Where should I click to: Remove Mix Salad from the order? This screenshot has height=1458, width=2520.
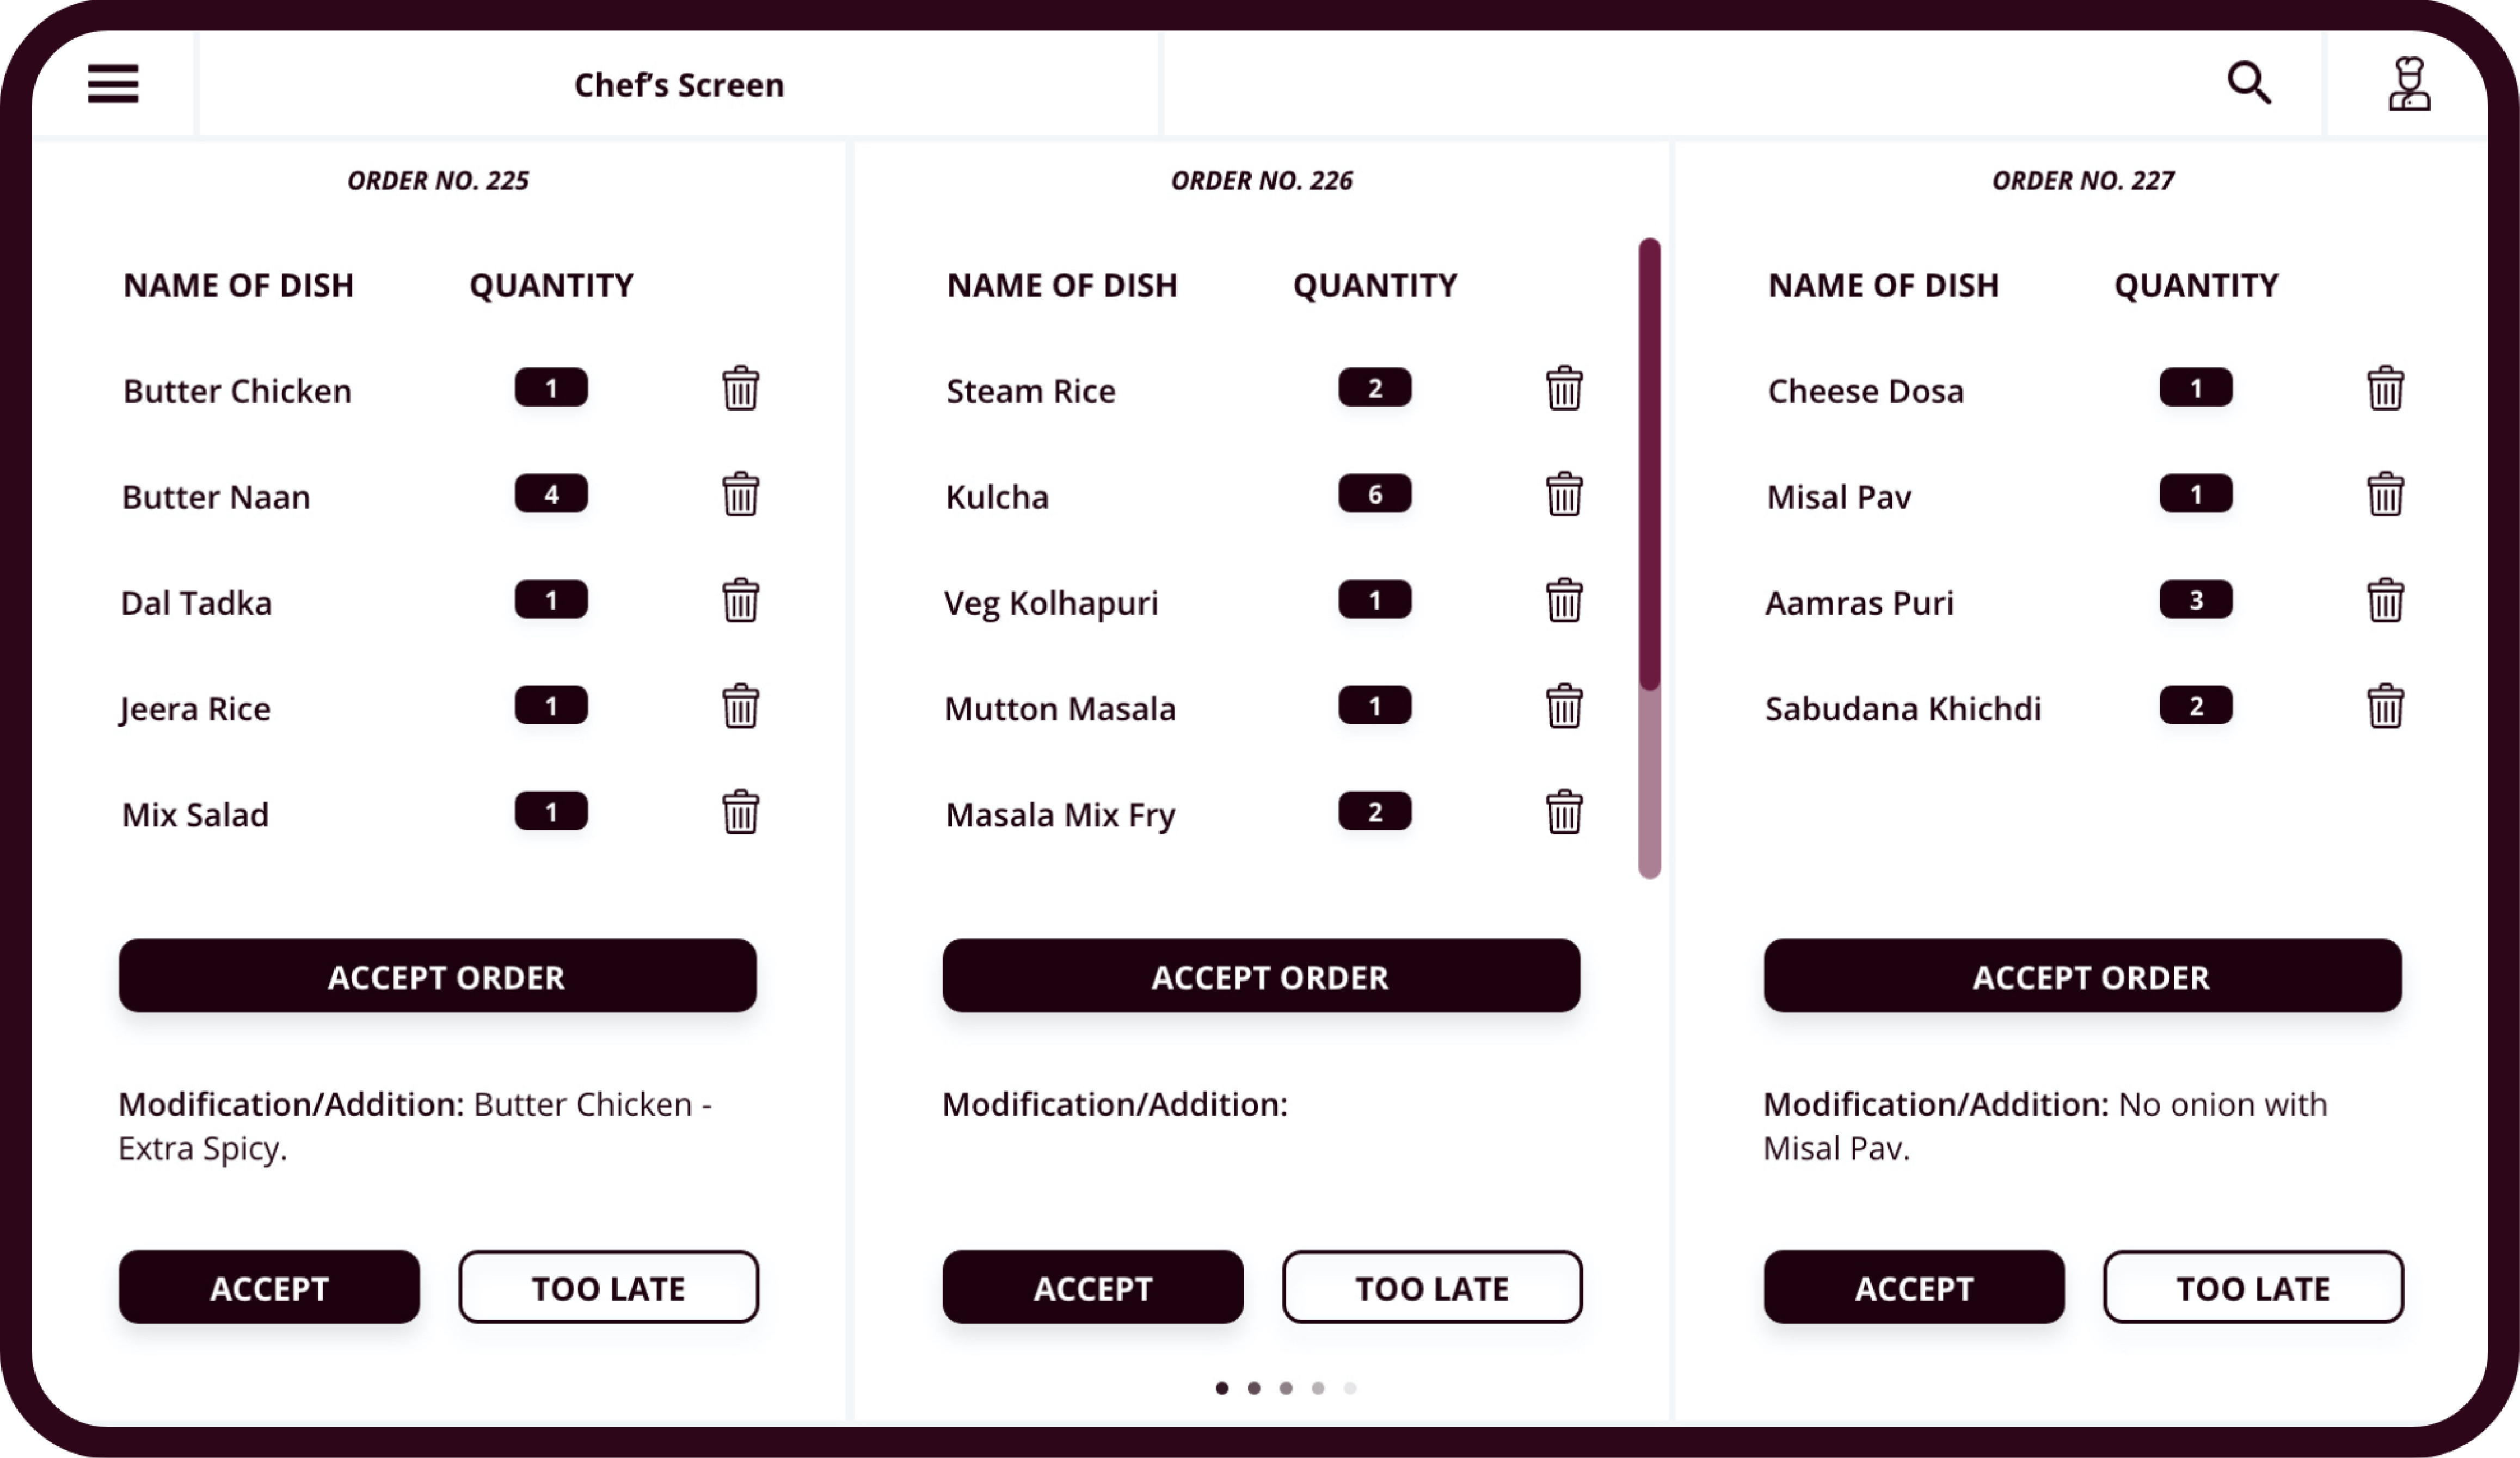point(741,812)
